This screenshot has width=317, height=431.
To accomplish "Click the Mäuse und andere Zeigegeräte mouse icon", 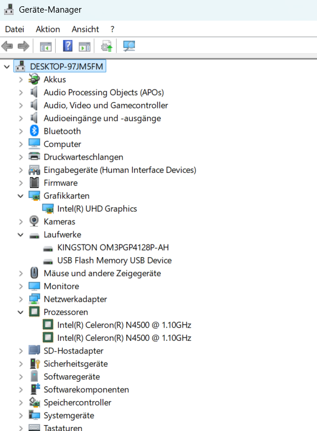I will tap(34, 273).
